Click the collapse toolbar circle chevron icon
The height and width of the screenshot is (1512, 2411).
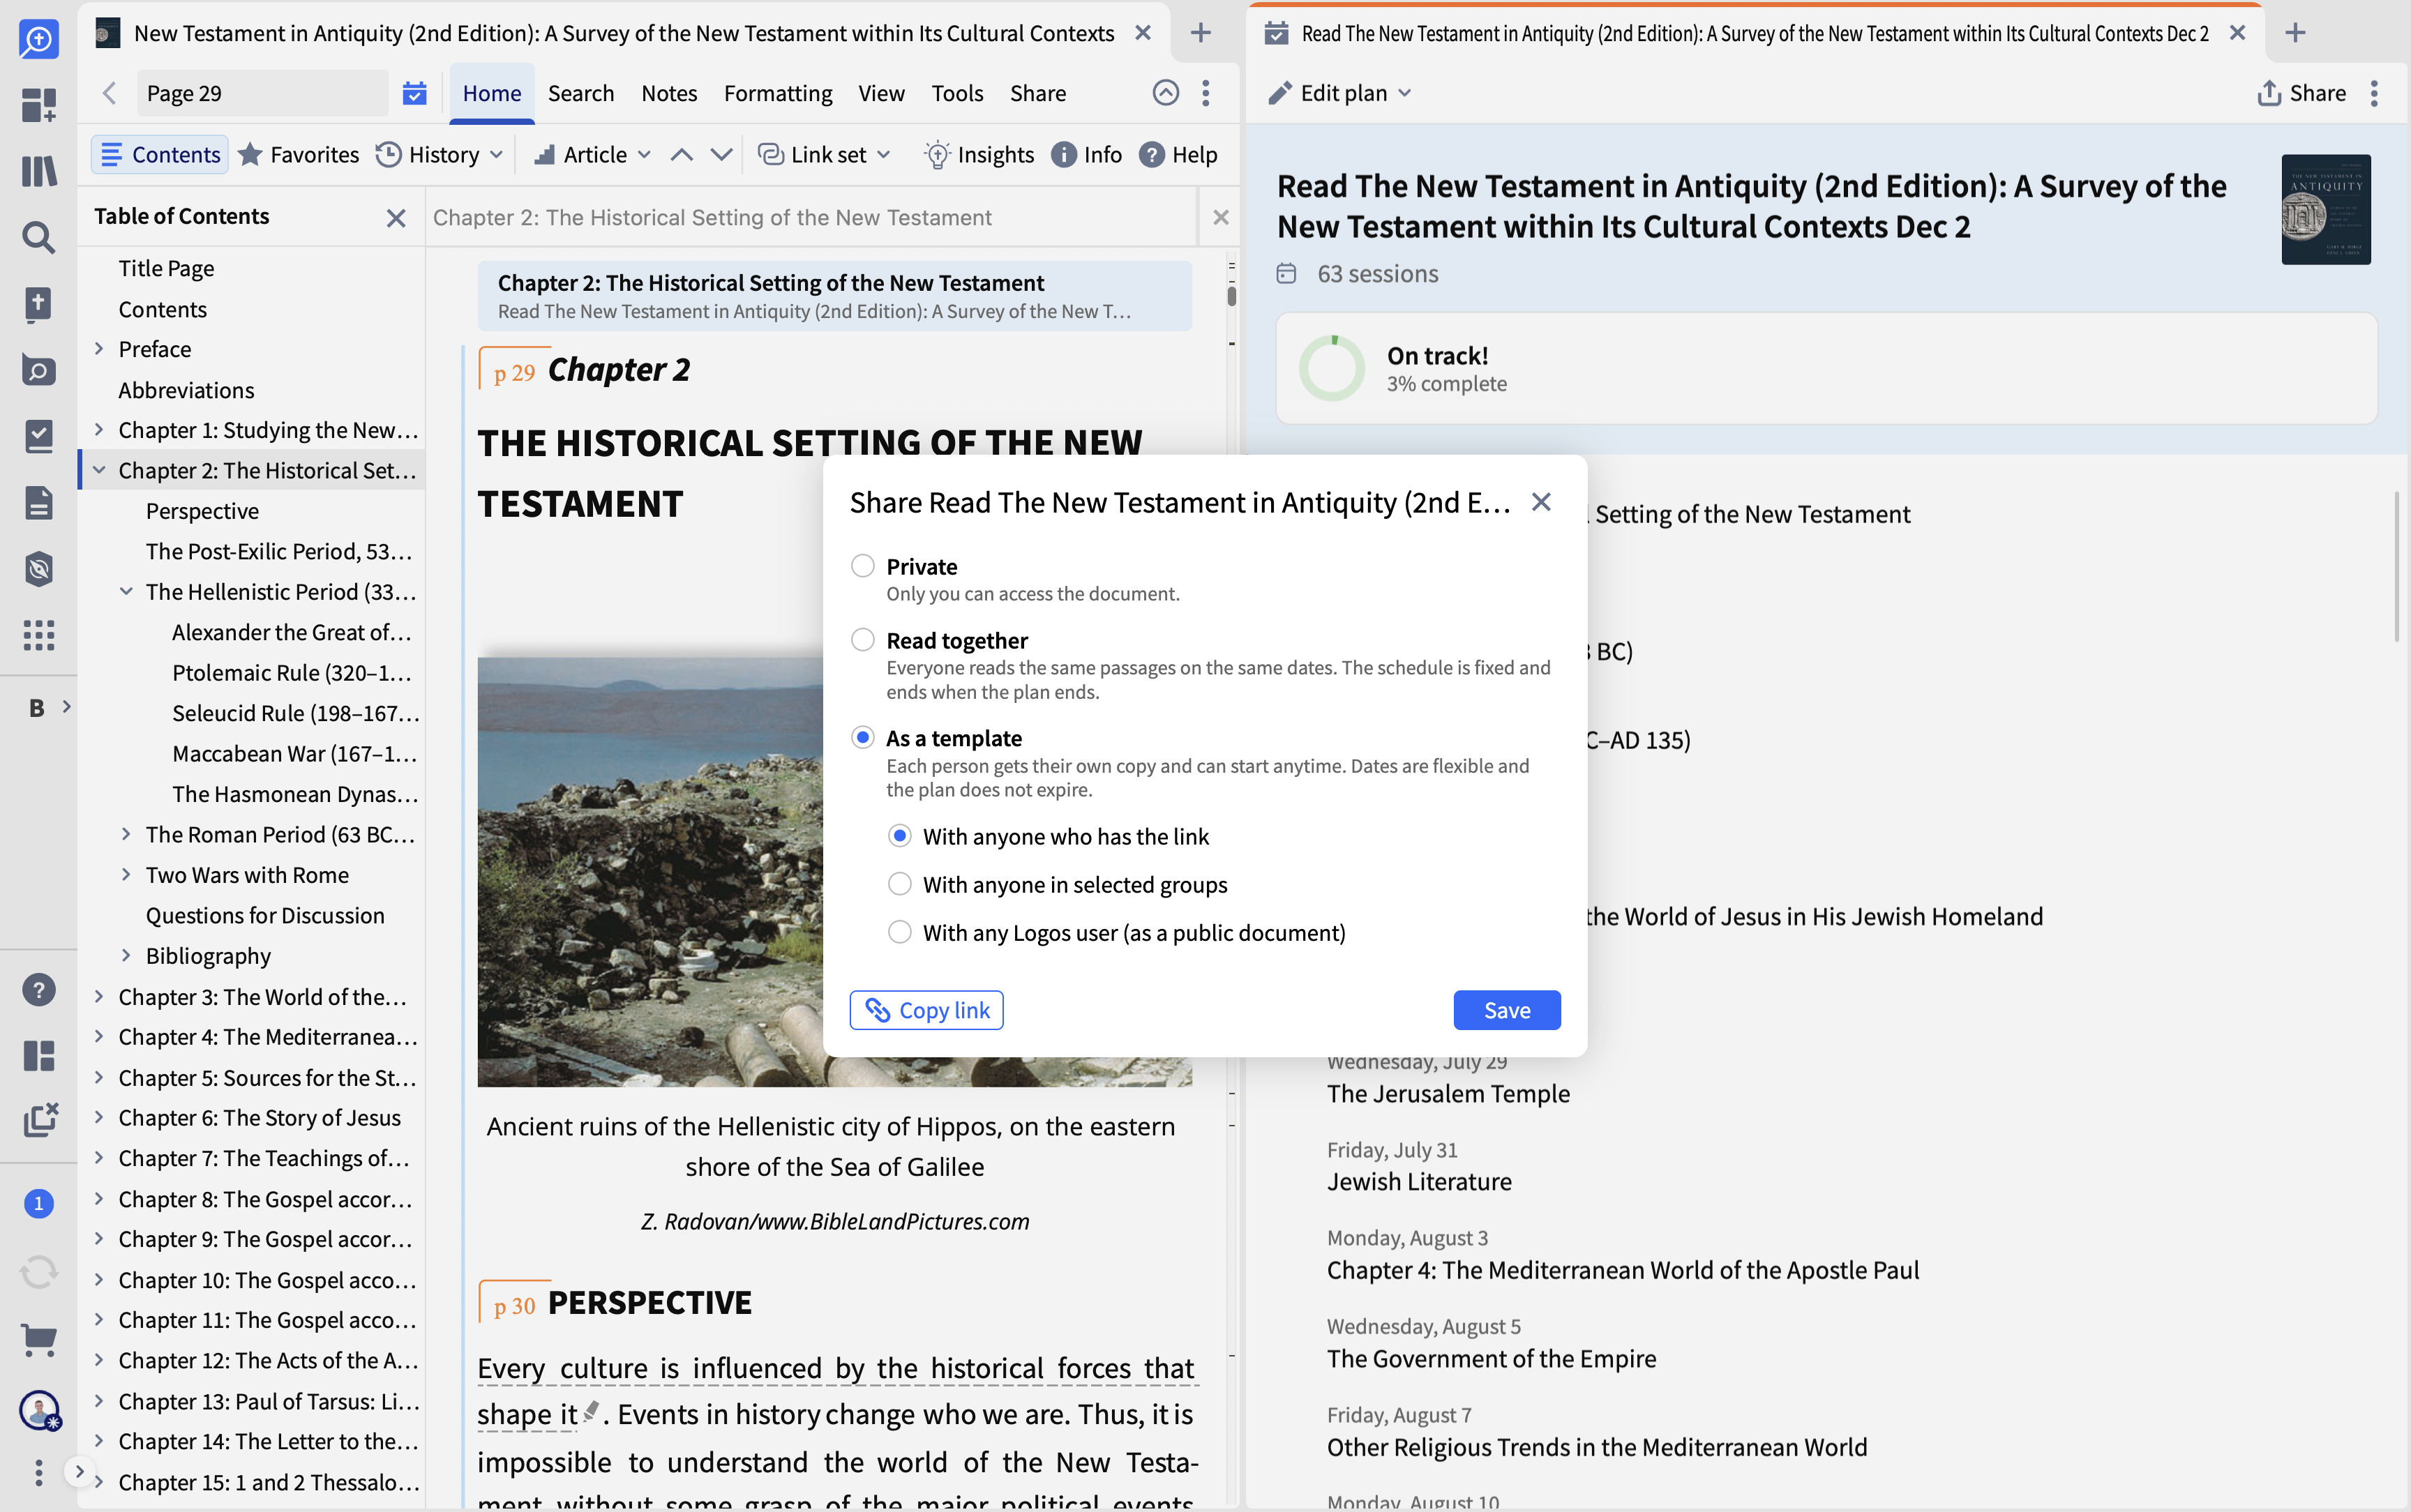(1165, 93)
